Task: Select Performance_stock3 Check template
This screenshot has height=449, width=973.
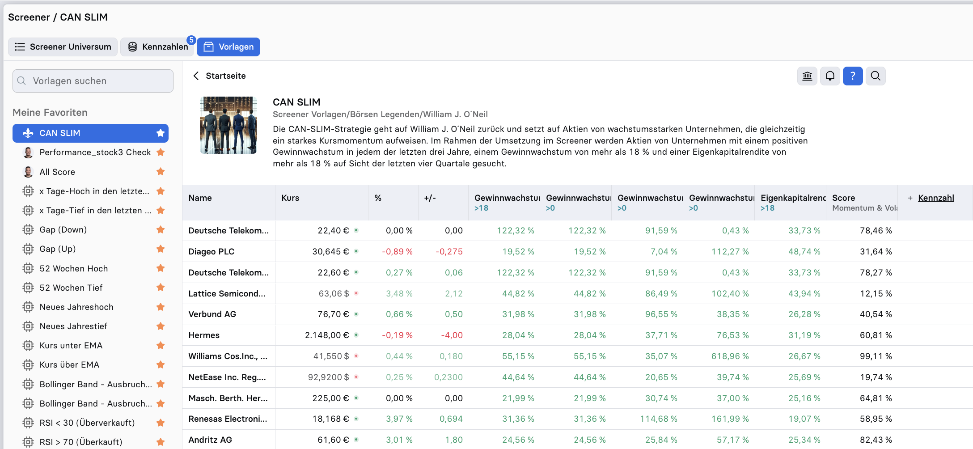Action: [x=90, y=152]
